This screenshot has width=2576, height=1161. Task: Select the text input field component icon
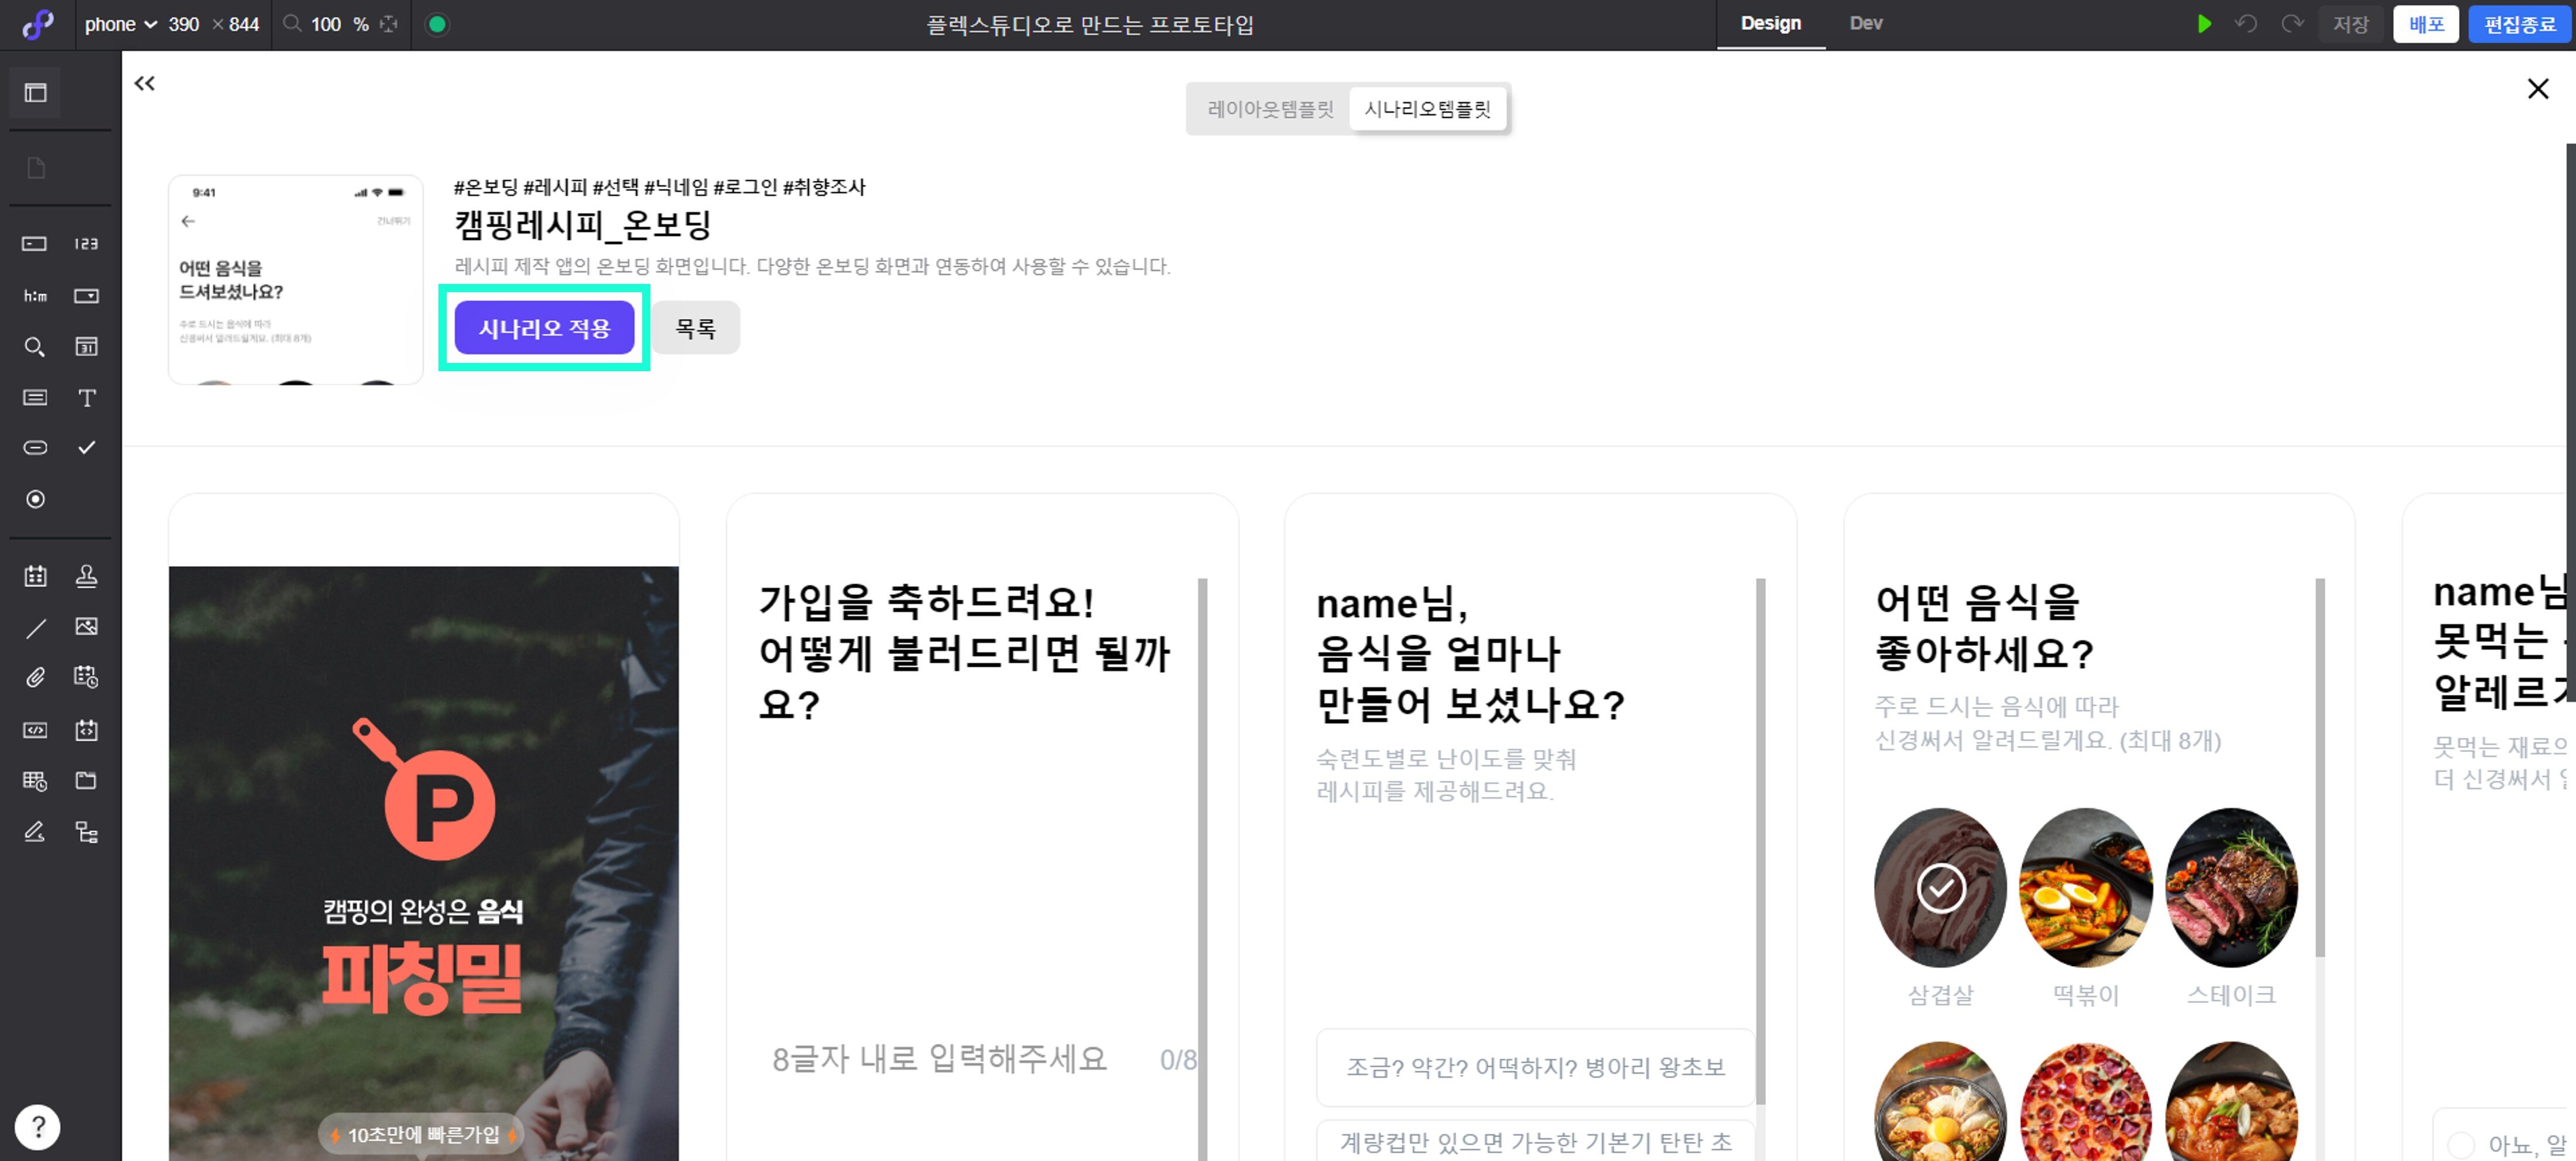click(34, 243)
